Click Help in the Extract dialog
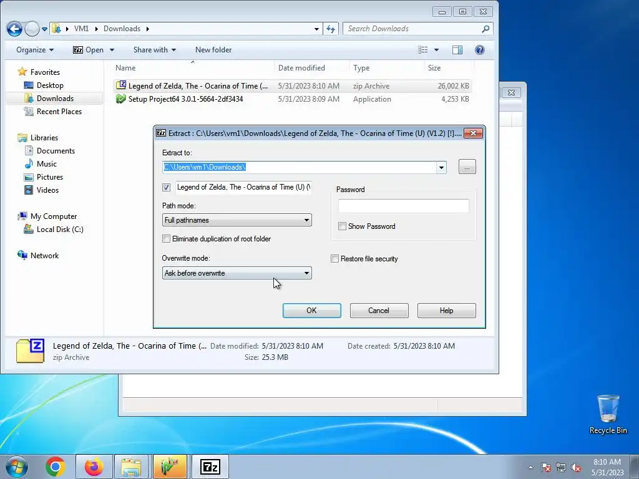Viewport: 639px width, 479px height. pyautogui.click(x=447, y=311)
